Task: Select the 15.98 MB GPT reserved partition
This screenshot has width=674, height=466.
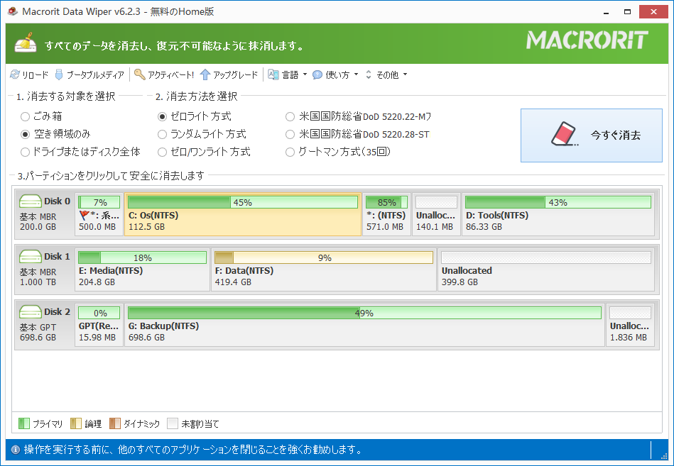Action: (x=99, y=326)
